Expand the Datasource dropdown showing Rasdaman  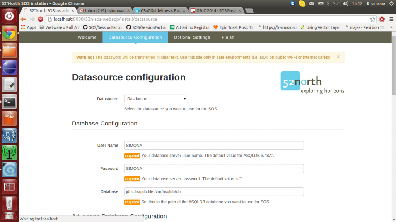point(156,99)
